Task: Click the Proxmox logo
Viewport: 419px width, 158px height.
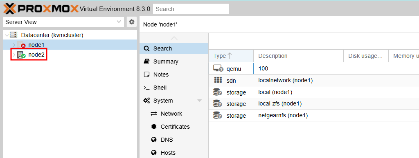Action: pos(41,9)
